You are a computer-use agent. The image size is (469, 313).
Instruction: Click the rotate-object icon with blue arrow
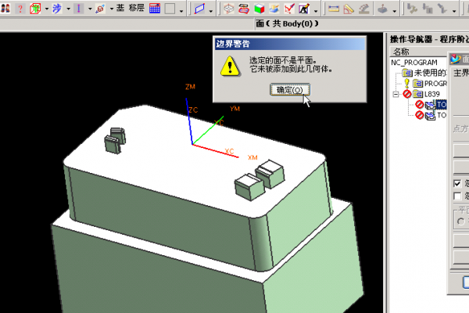100,9
